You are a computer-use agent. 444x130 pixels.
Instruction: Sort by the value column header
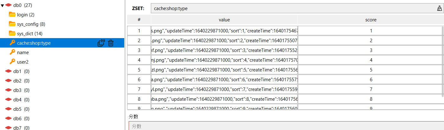tap(224, 20)
